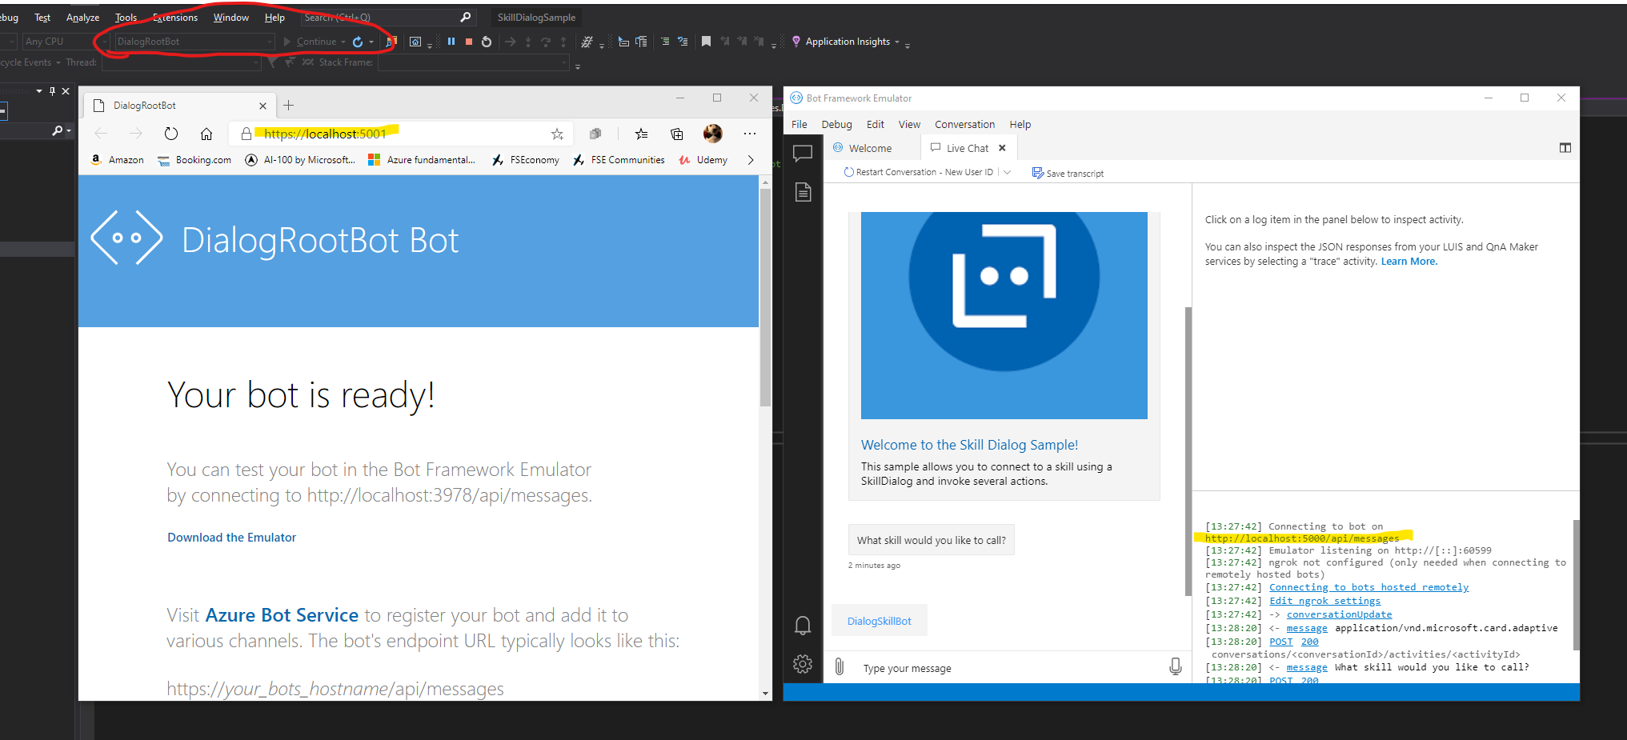Switch to the Welcome tab
This screenshot has width=1627, height=740.
[x=863, y=148]
